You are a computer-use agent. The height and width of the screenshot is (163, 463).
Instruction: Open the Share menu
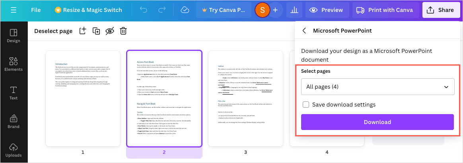pyautogui.click(x=441, y=10)
